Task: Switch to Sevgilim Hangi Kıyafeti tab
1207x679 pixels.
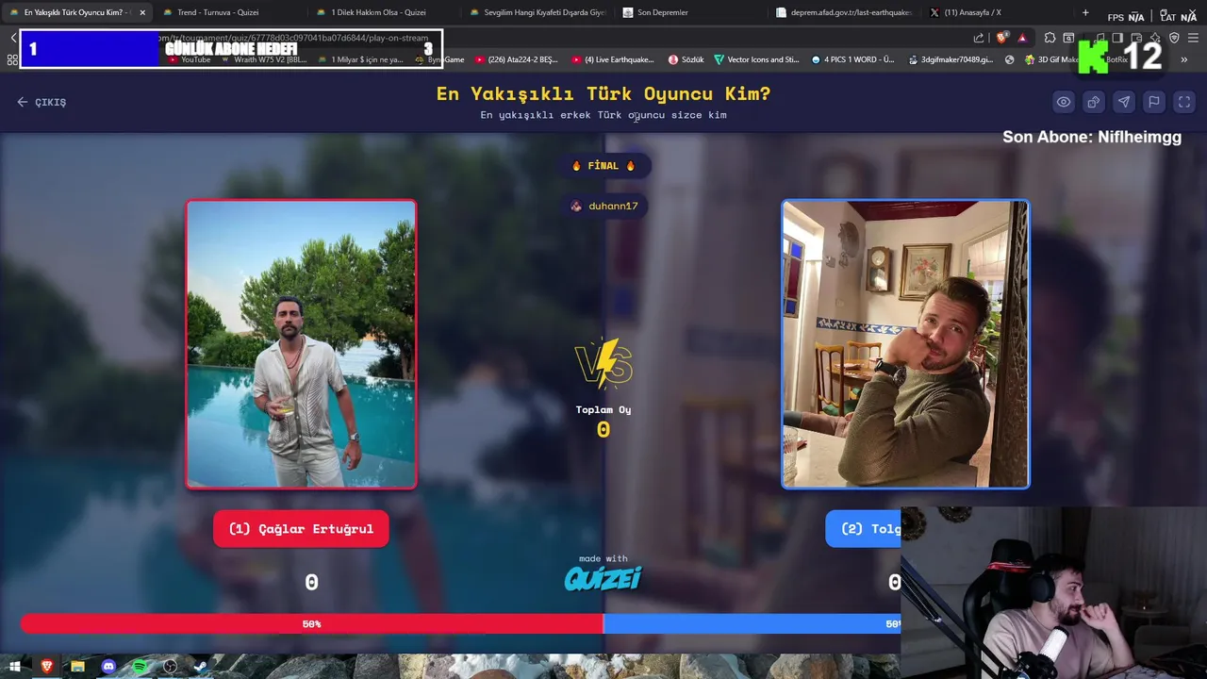Action: [x=537, y=12]
